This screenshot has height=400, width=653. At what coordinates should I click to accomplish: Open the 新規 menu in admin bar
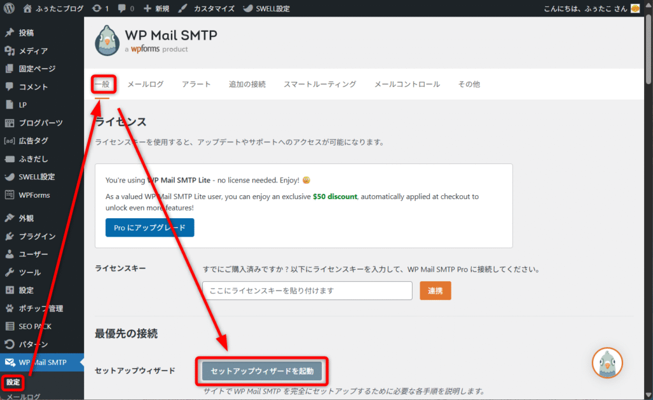tap(156, 8)
